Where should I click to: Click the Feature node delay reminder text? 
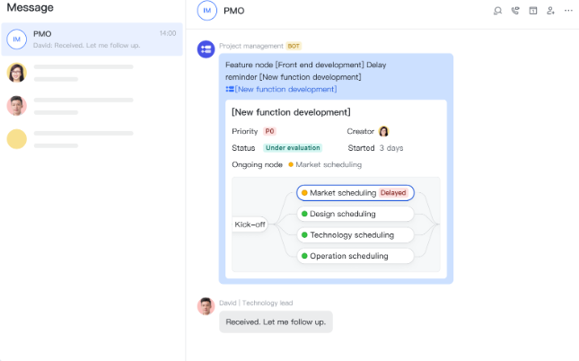(x=306, y=71)
